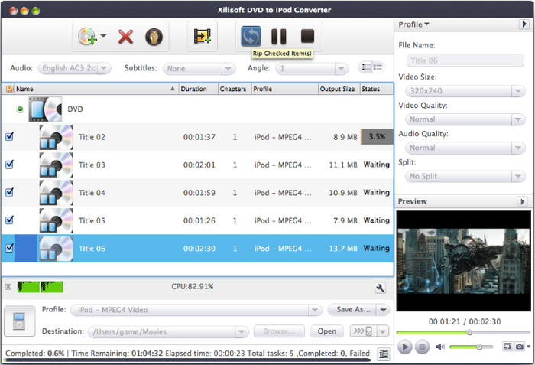Screen dimensions: 535x365
Task: Open the Add DVD dropdown arrow
Action: [103, 35]
